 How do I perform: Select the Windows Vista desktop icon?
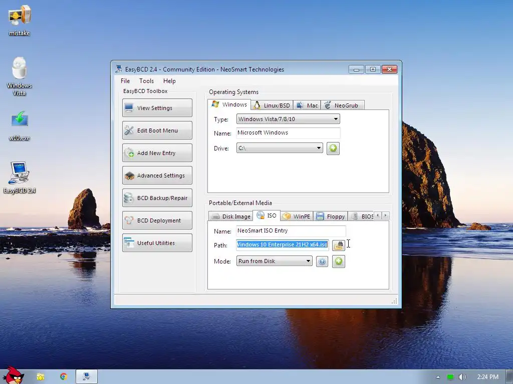tap(20, 76)
